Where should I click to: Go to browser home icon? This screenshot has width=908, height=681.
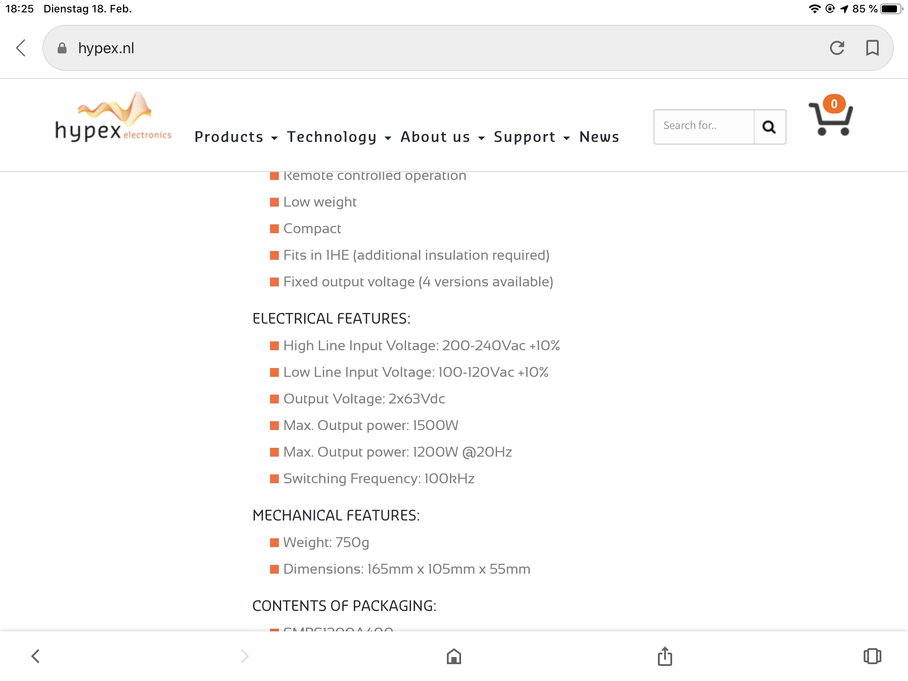[x=454, y=656]
